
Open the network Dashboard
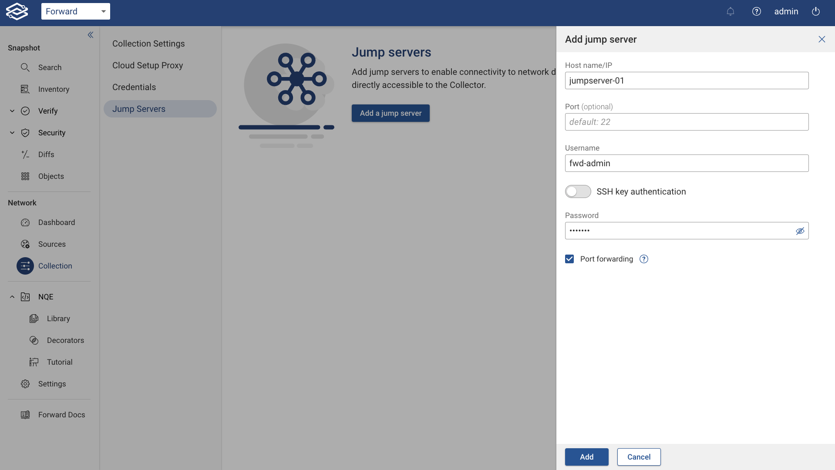(x=56, y=222)
